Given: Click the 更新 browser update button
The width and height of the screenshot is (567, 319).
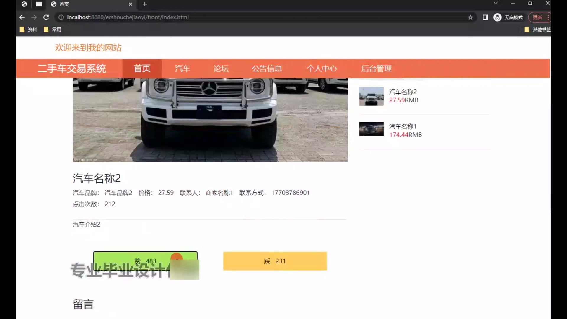Looking at the screenshot, I should [537, 17].
